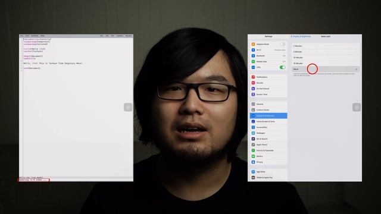
Task: Tap the VPN icon in the sidebar
Action: (x=253, y=67)
